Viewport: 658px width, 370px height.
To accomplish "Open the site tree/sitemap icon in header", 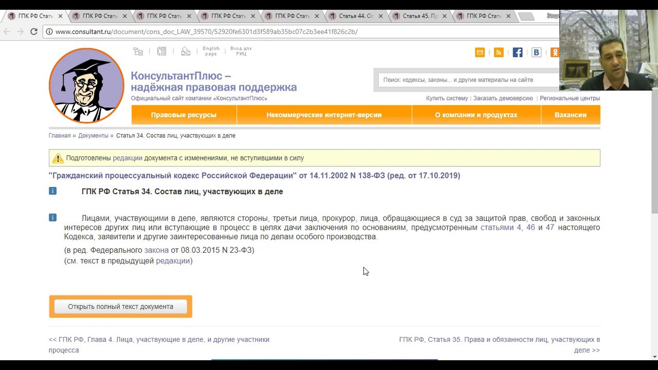I will point(138,51).
